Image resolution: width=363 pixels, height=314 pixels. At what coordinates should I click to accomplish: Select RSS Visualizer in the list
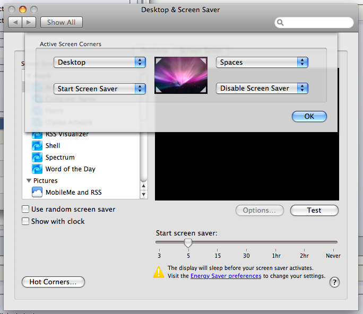point(67,135)
